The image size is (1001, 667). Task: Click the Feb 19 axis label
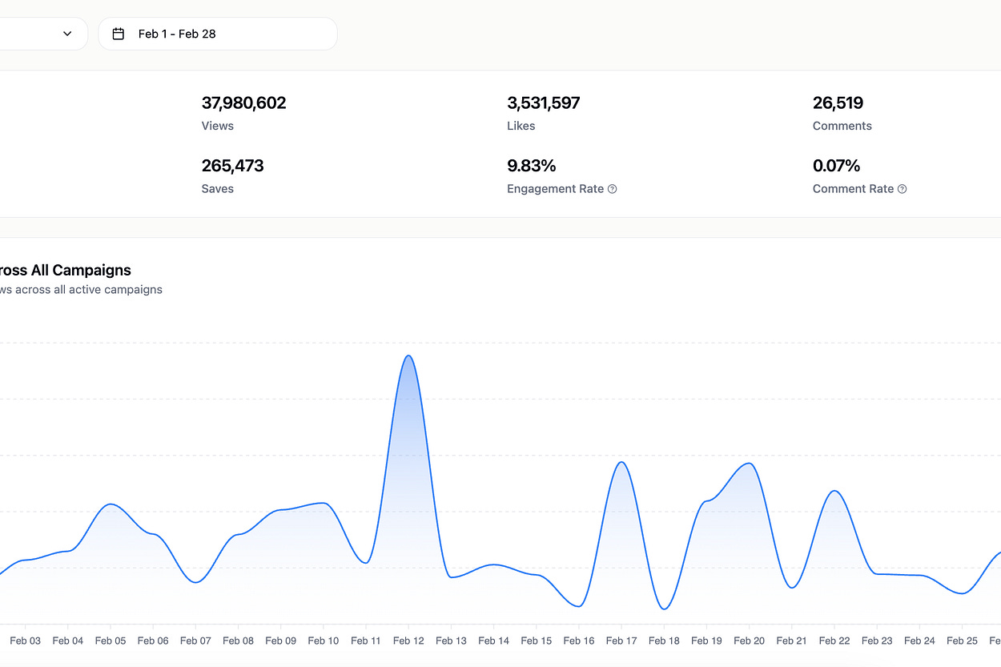(706, 641)
